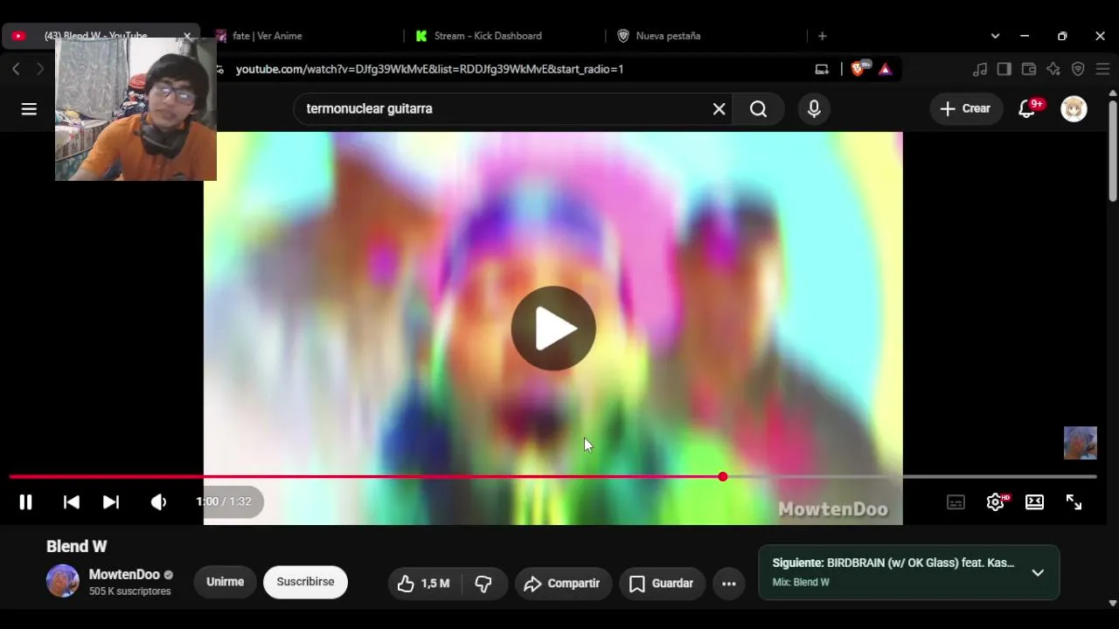Toggle the browser sidebar panel icon

coord(1004,69)
